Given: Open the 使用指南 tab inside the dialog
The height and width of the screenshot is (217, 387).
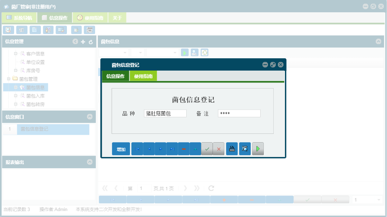Looking at the screenshot, I should 143,75.
